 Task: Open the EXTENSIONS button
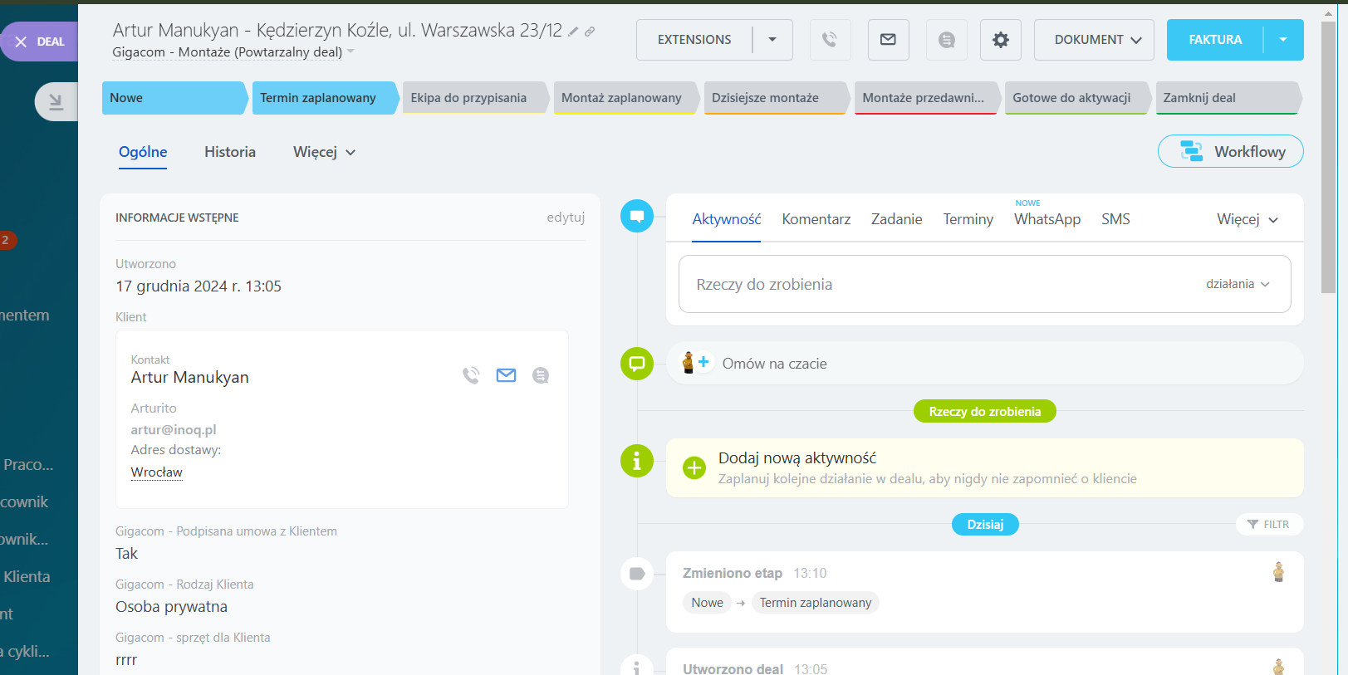(x=694, y=40)
